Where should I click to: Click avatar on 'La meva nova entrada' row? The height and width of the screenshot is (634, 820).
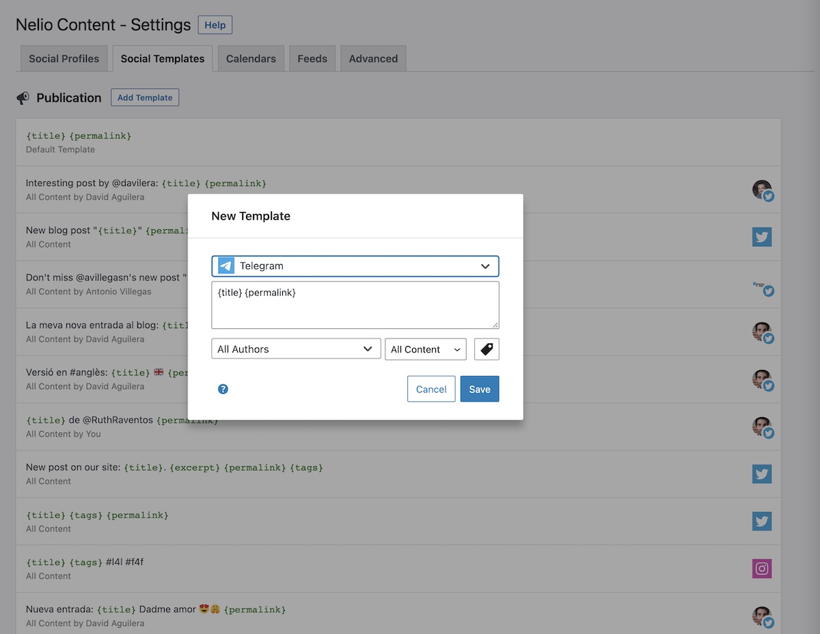click(763, 332)
